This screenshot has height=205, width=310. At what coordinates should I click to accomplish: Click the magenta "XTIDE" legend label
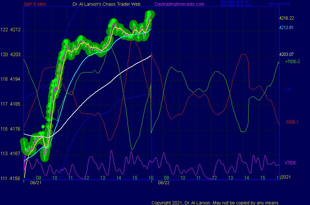pos(290,163)
